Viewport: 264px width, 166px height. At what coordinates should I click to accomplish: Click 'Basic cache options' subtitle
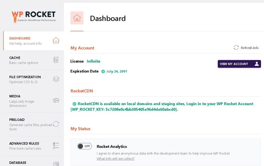pyautogui.click(x=24, y=63)
